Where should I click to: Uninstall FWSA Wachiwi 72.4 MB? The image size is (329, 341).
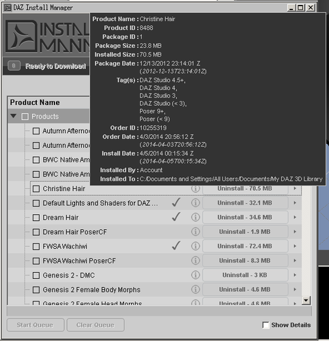pyautogui.click(x=245, y=246)
